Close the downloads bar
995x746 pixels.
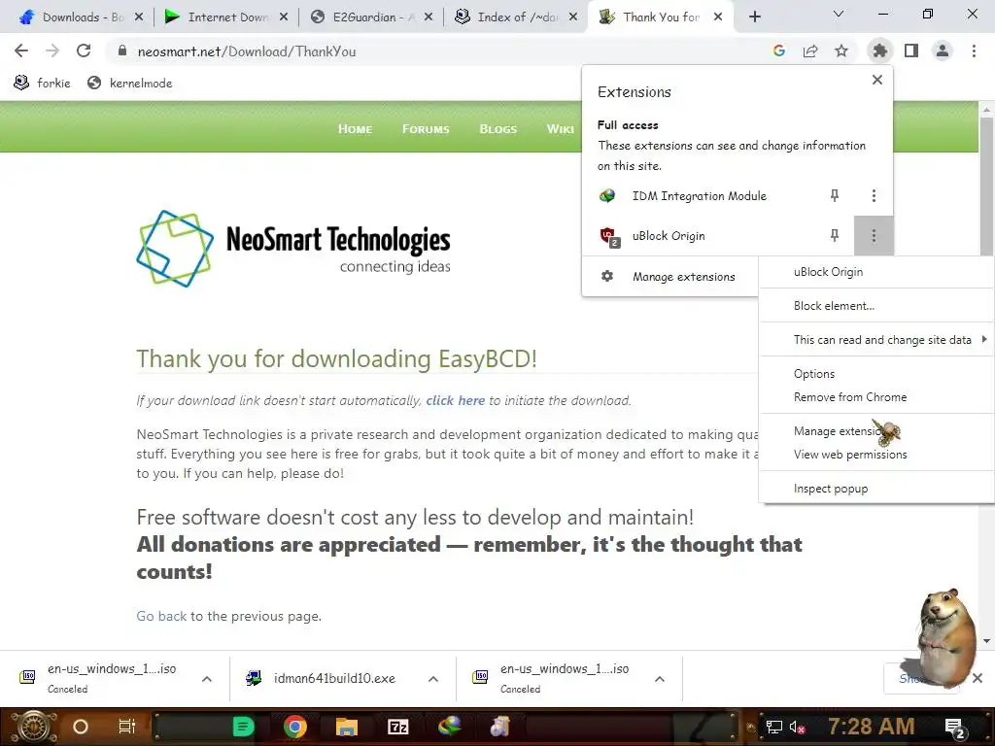(978, 678)
